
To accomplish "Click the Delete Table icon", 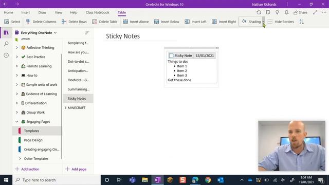I will point(95,22).
